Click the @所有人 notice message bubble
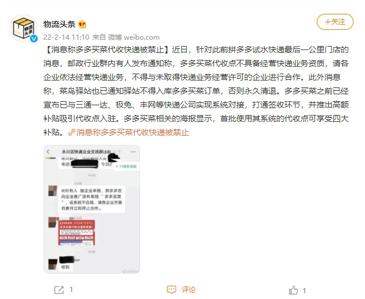This screenshot has width=365, height=299. click(91, 200)
